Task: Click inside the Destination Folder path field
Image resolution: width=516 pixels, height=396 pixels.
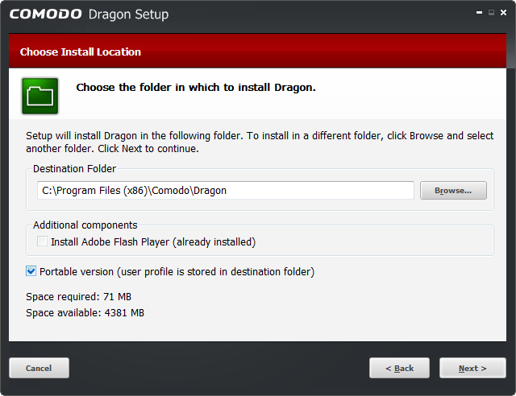Action: pos(226,190)
